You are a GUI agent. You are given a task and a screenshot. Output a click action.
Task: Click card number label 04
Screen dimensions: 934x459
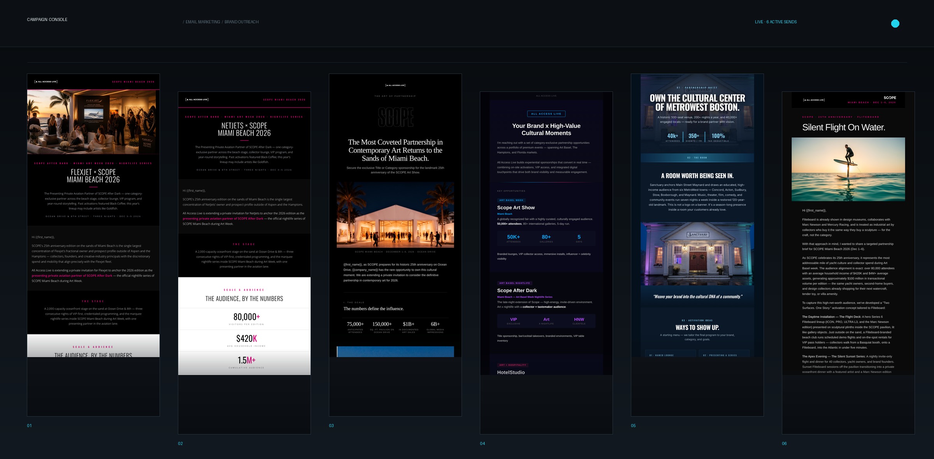click(482, 443)
